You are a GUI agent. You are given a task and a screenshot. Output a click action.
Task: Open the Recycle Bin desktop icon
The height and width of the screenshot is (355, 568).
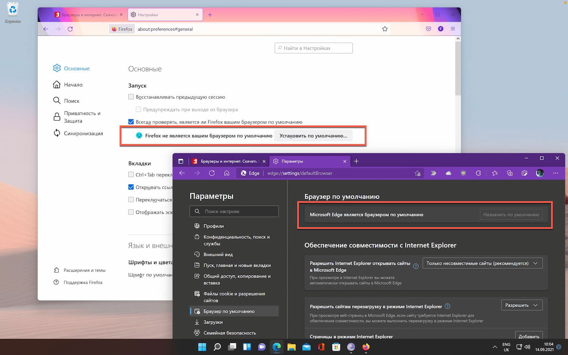pos(13,12)
